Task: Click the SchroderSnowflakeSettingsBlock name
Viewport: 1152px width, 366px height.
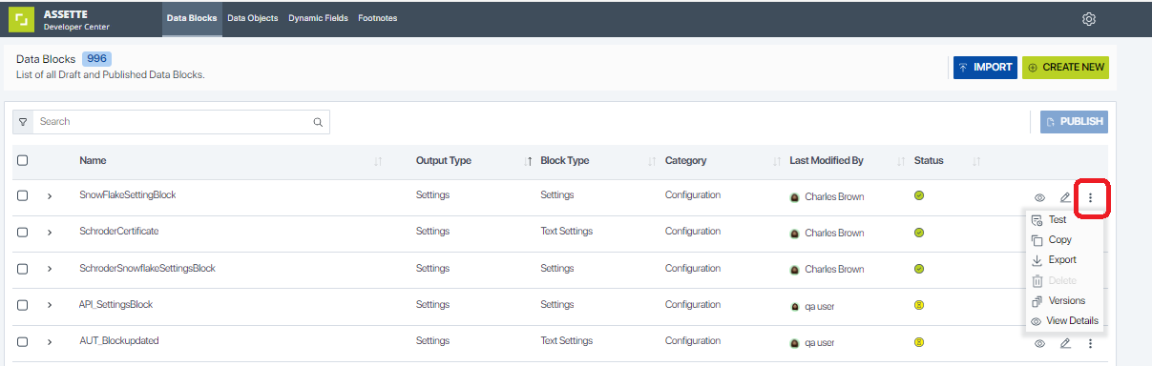Action: point(148,269)
